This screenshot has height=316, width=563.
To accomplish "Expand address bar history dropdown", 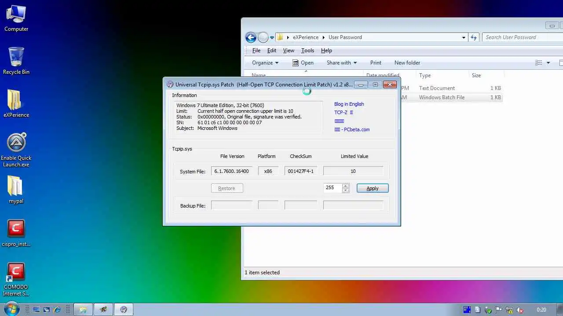I will 464,38.
